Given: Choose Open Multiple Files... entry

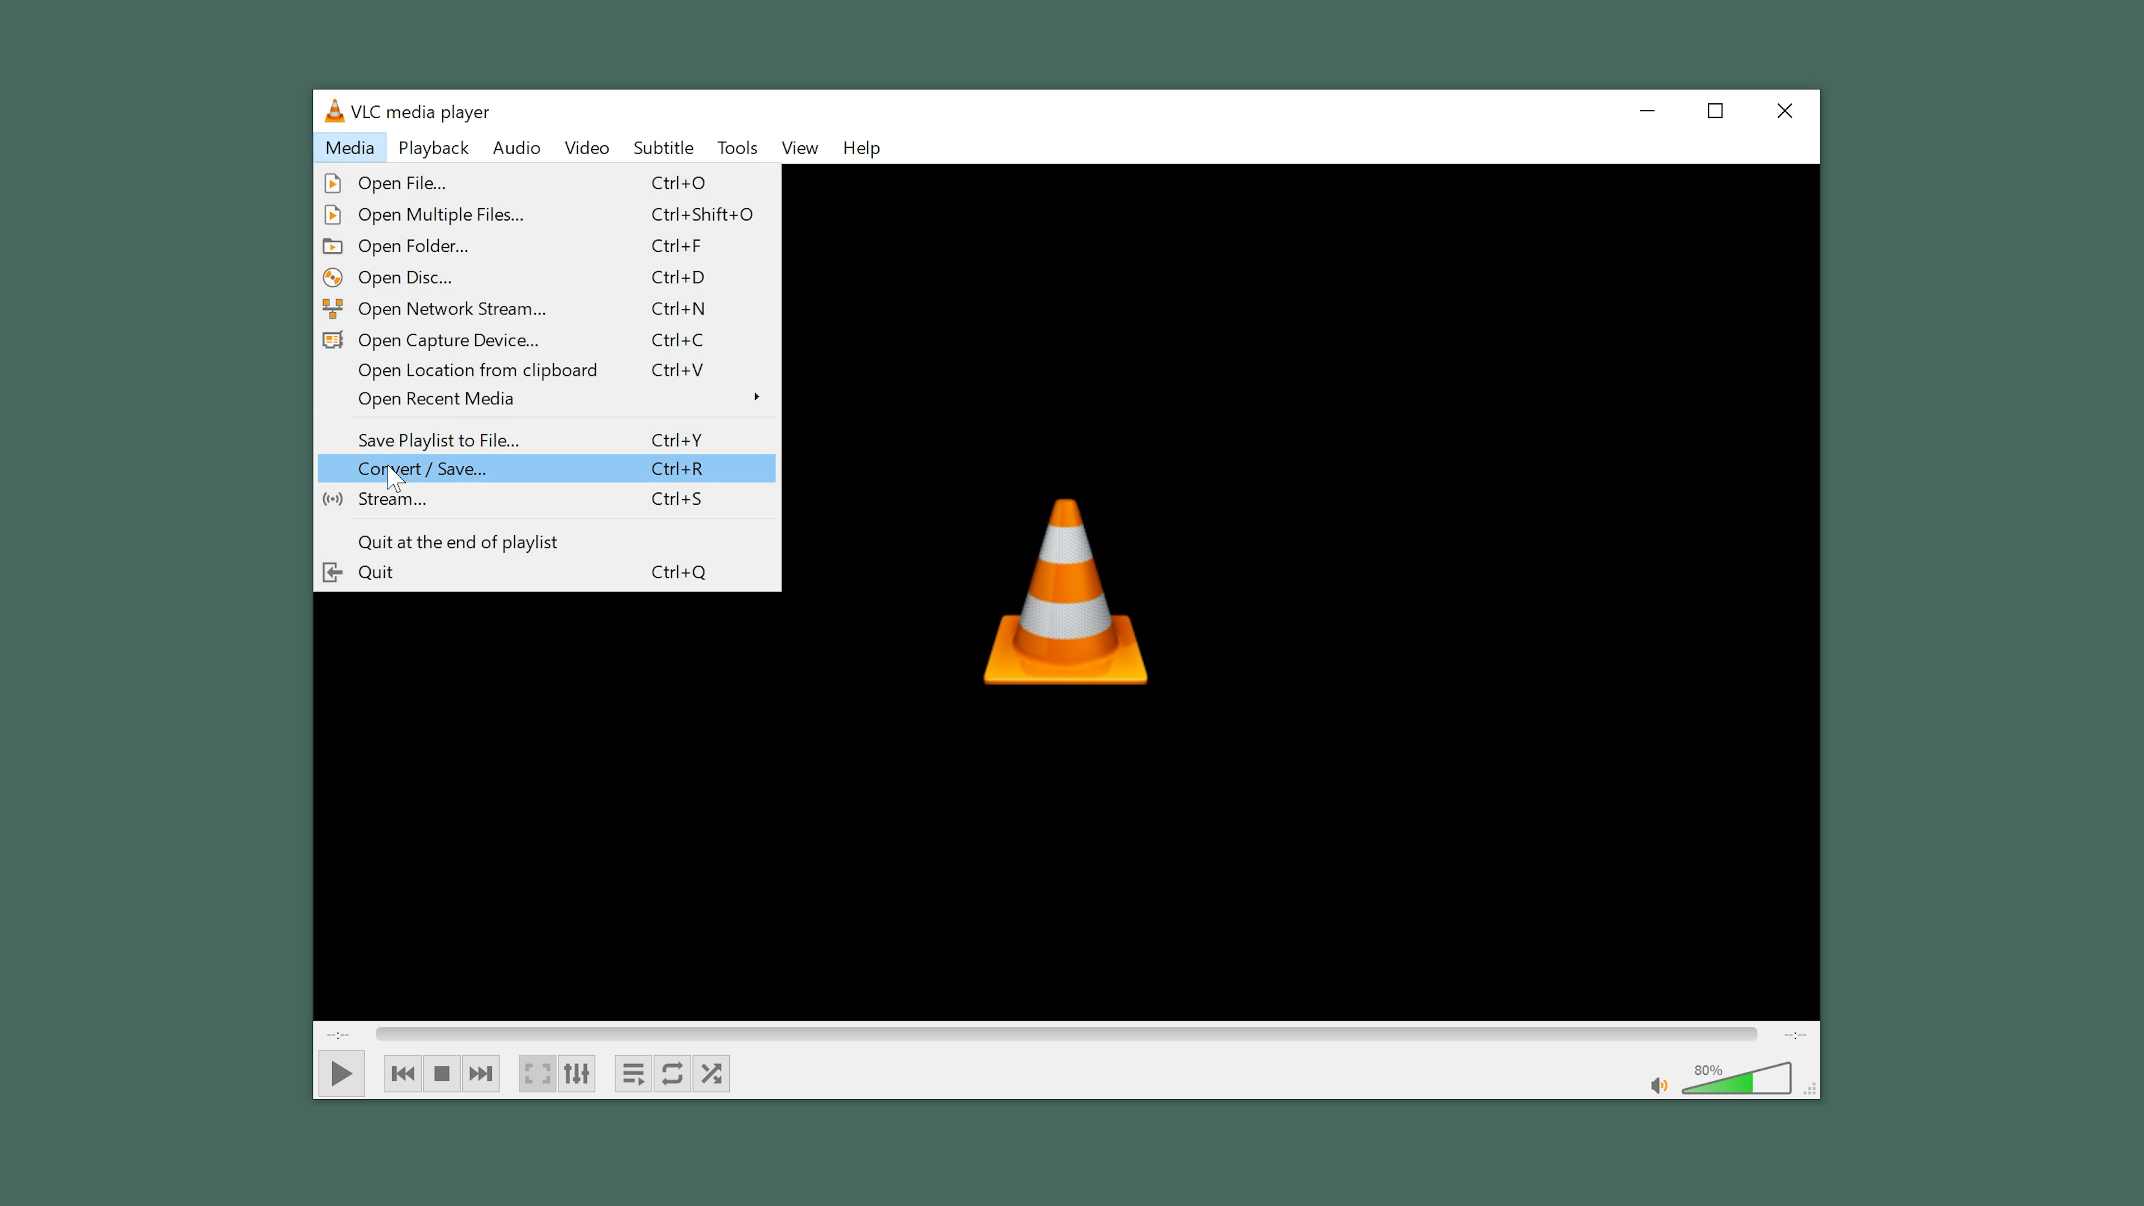Looking at the screenshot, I should coord(547,214).
